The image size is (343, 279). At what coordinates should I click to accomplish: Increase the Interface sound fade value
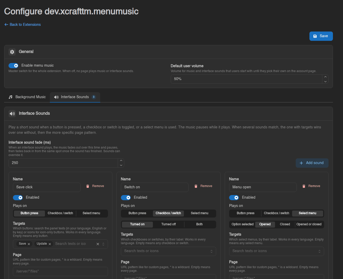(121, 161)
